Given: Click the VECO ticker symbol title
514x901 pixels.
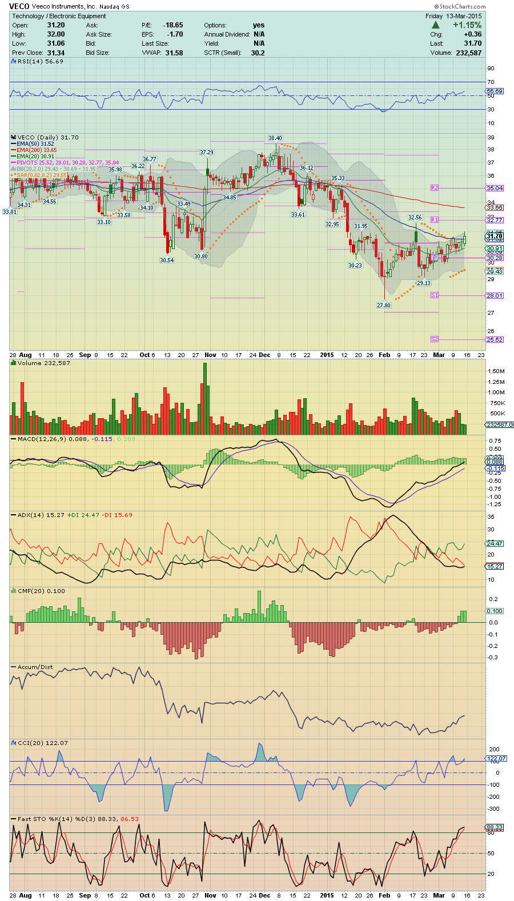Looking at the screenshot, I should 19,6.
